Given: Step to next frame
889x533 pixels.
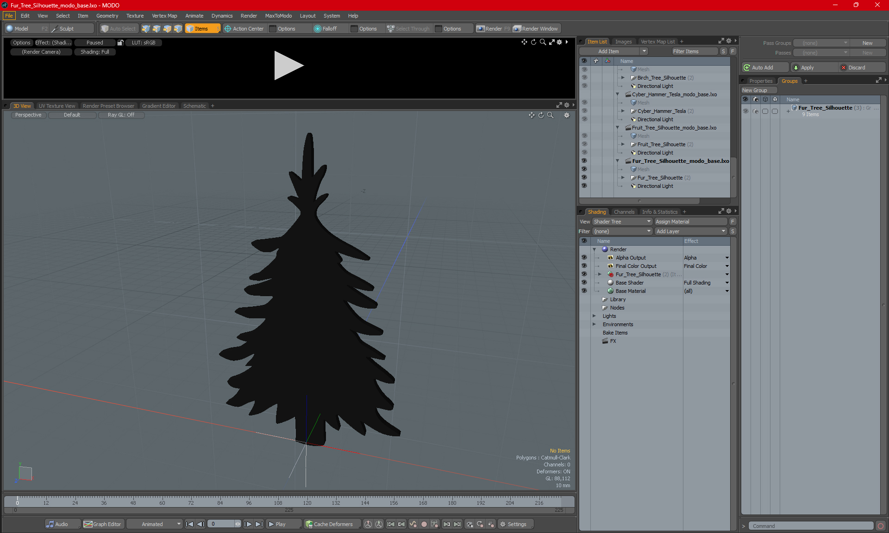Looking at the screenshot, I should pyautogui.click(x=248, y=524).
